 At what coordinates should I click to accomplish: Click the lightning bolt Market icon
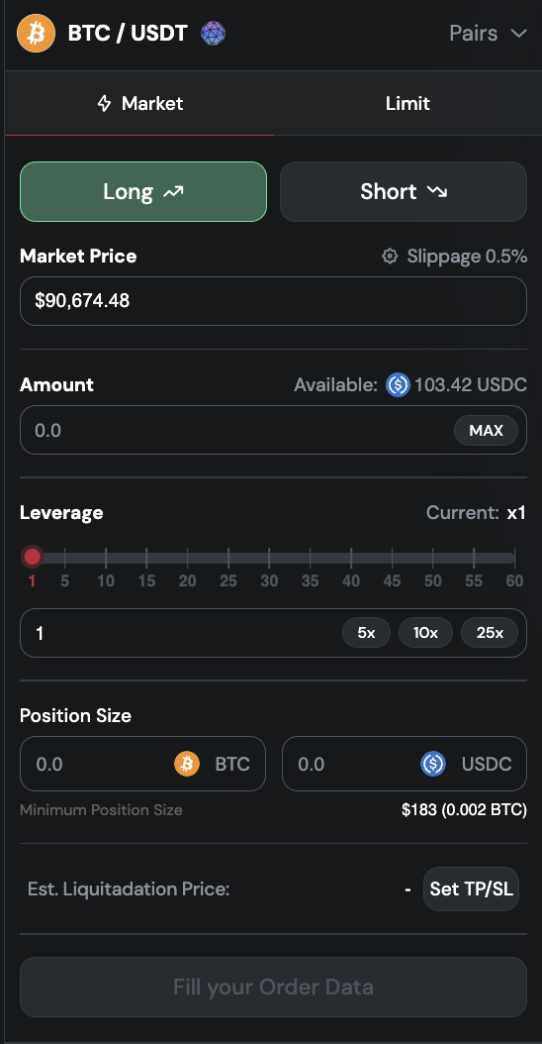pos(105,104)
